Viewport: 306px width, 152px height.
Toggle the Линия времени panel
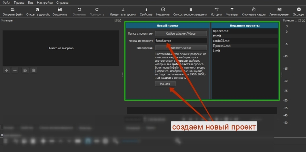coord(279,9)
